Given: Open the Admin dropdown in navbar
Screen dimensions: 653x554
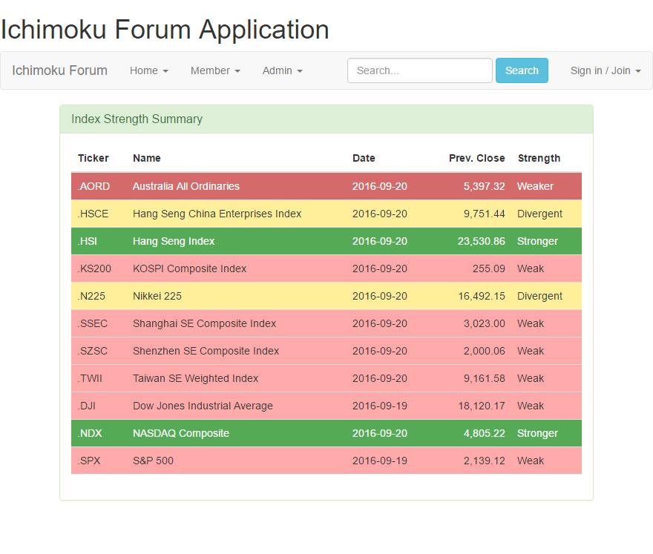Looking at the screenshot, I should pos(282,70).
